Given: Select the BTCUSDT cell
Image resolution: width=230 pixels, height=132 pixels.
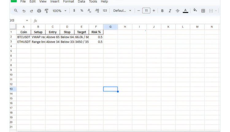Looking at the screenshot, I should [24, 37].
